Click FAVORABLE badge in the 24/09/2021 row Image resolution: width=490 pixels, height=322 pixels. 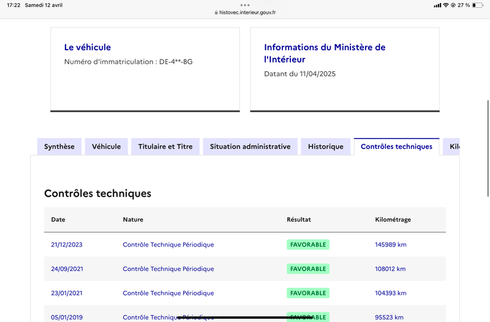tap(308, 269)
